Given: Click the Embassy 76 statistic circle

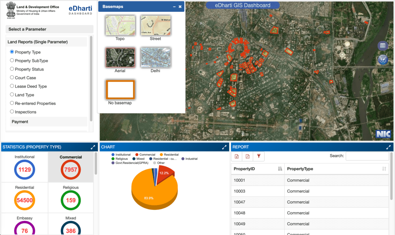Looking at the screenshot, I should point(24,228).
